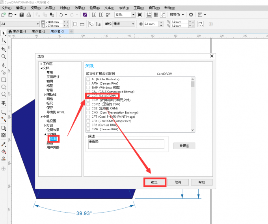Select the Transparency checkerboard tool

click(4, 135)
